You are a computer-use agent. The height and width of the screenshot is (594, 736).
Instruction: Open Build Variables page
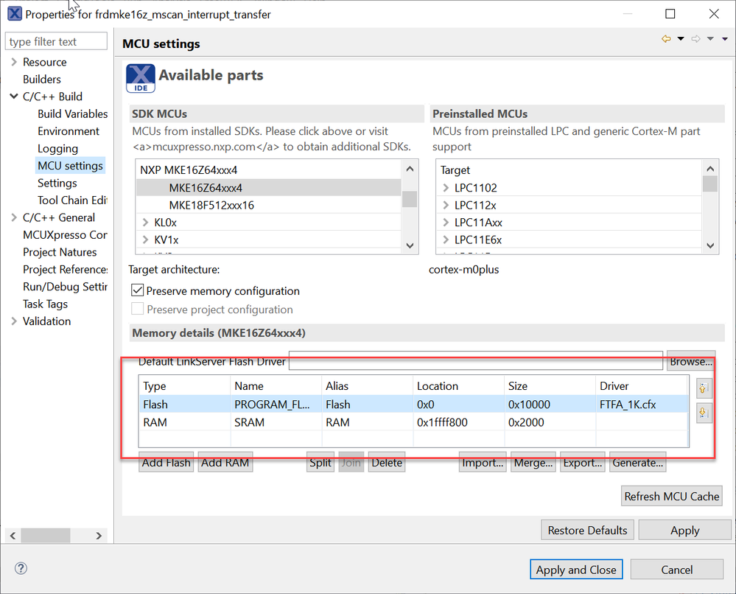click(x=73, y=113)
